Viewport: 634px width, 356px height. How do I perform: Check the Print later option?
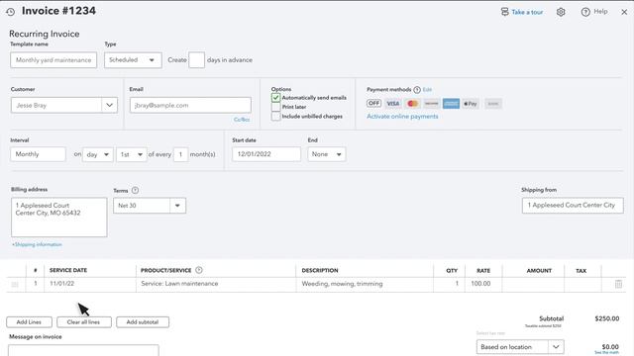[275, 107]
